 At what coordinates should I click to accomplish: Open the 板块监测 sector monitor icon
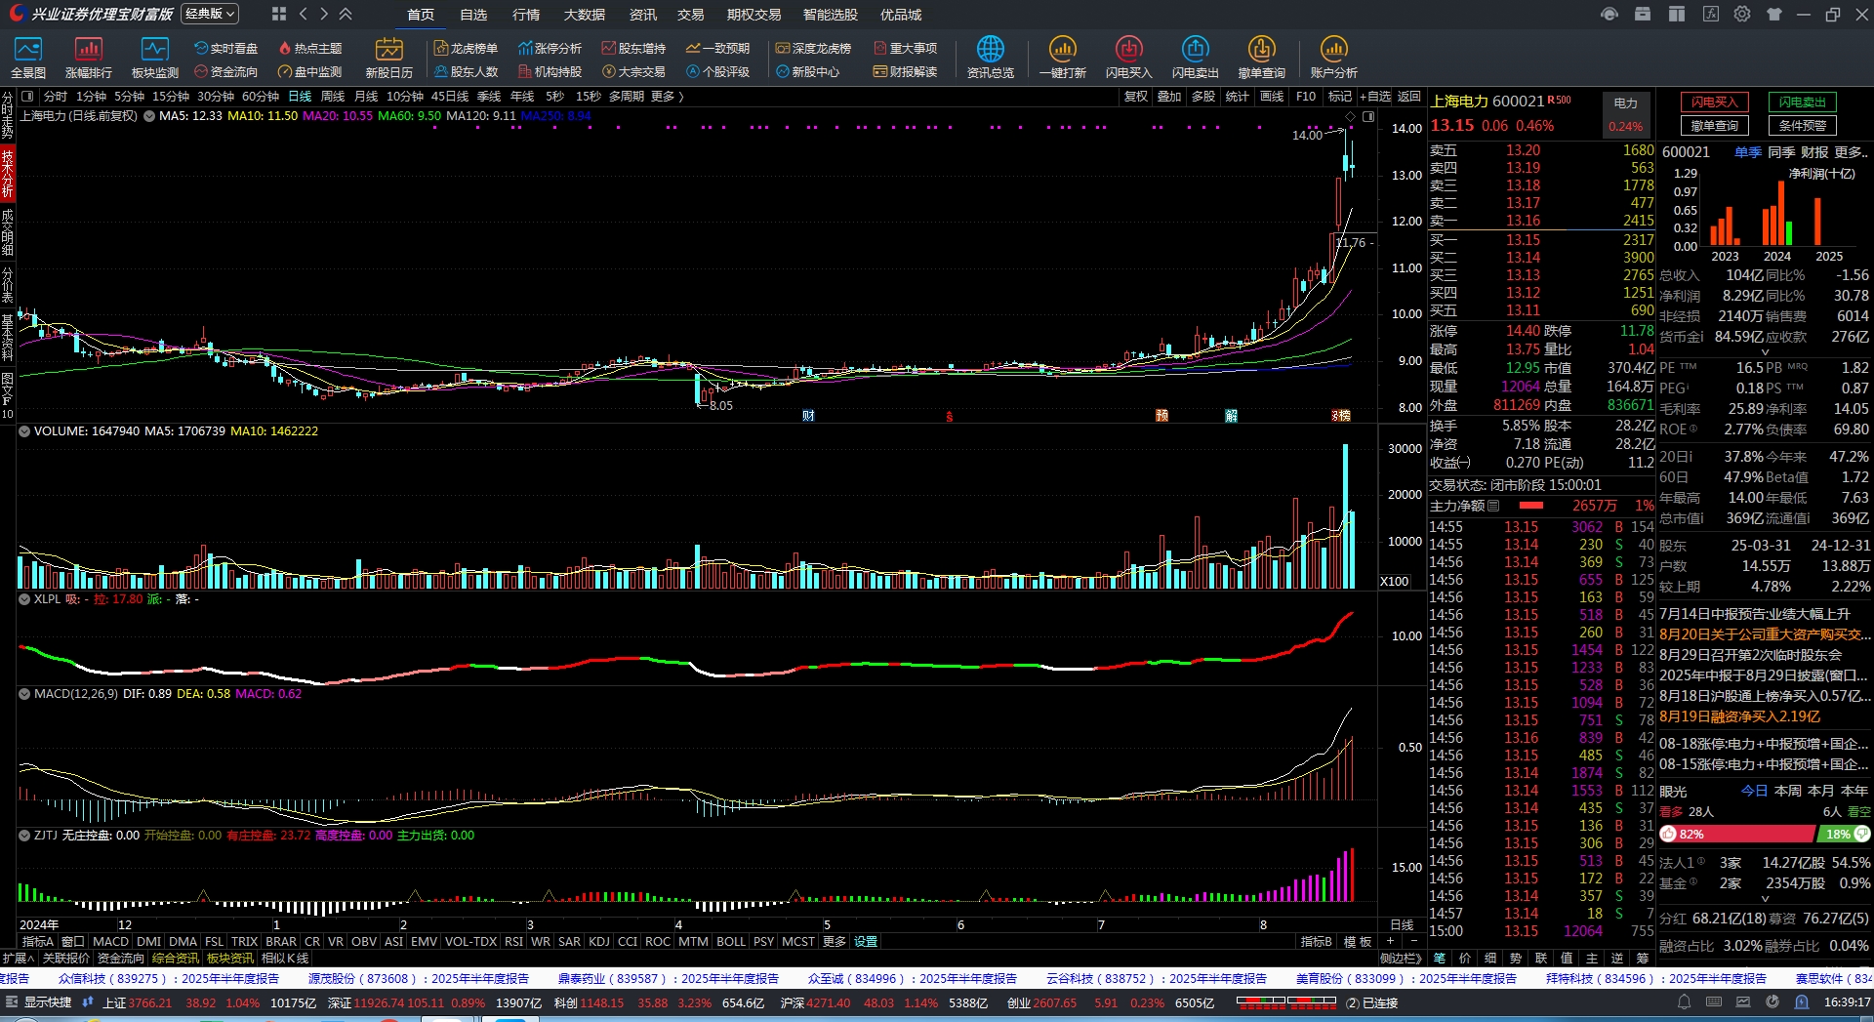[x=155, y=58]
